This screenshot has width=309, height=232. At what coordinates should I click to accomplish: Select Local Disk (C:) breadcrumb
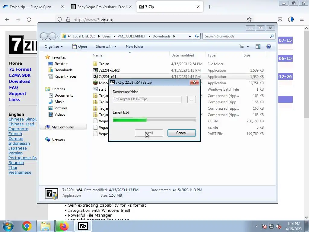[x=84, y=36]
